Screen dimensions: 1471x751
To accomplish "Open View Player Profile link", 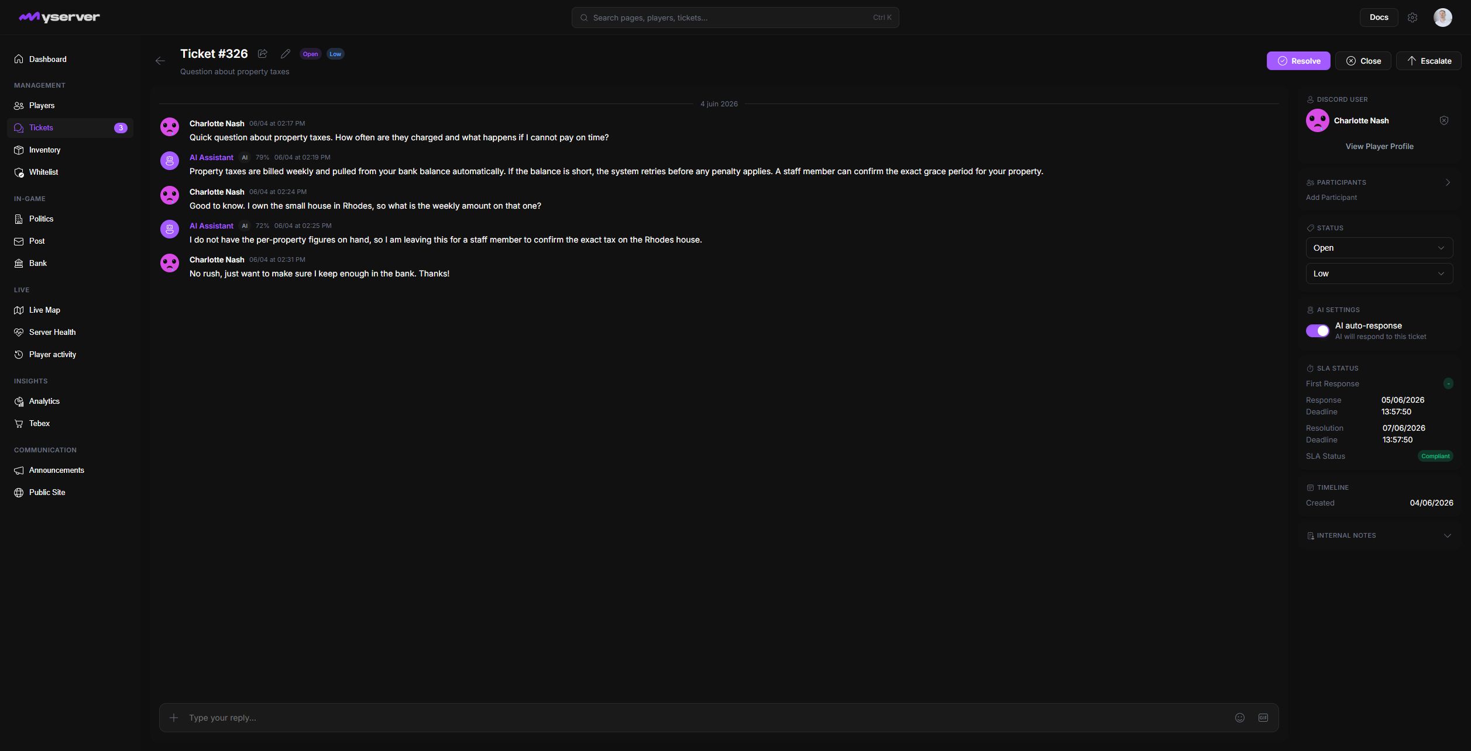I will click(x=1379, y=146).
